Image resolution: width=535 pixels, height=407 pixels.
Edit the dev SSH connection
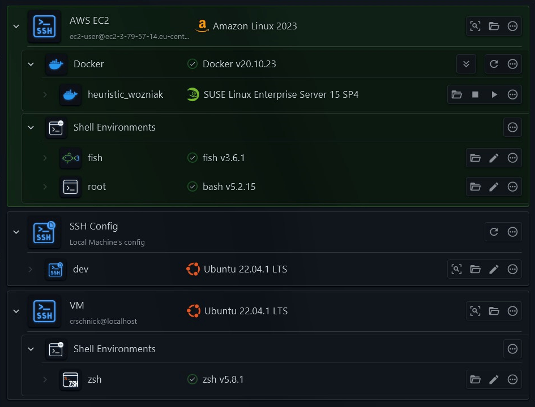coord(494,270)
